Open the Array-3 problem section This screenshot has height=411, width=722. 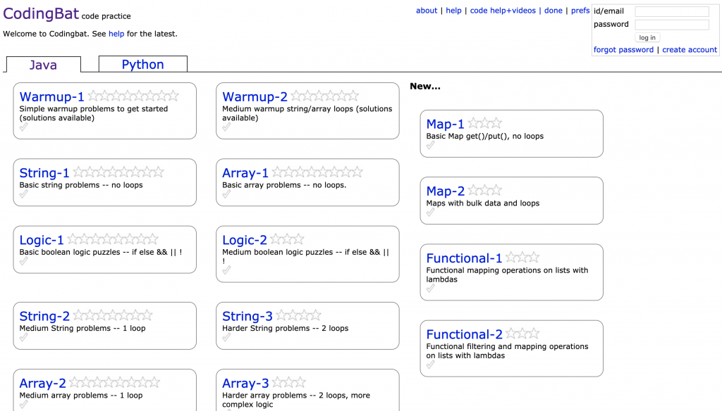tap(245, 384)
